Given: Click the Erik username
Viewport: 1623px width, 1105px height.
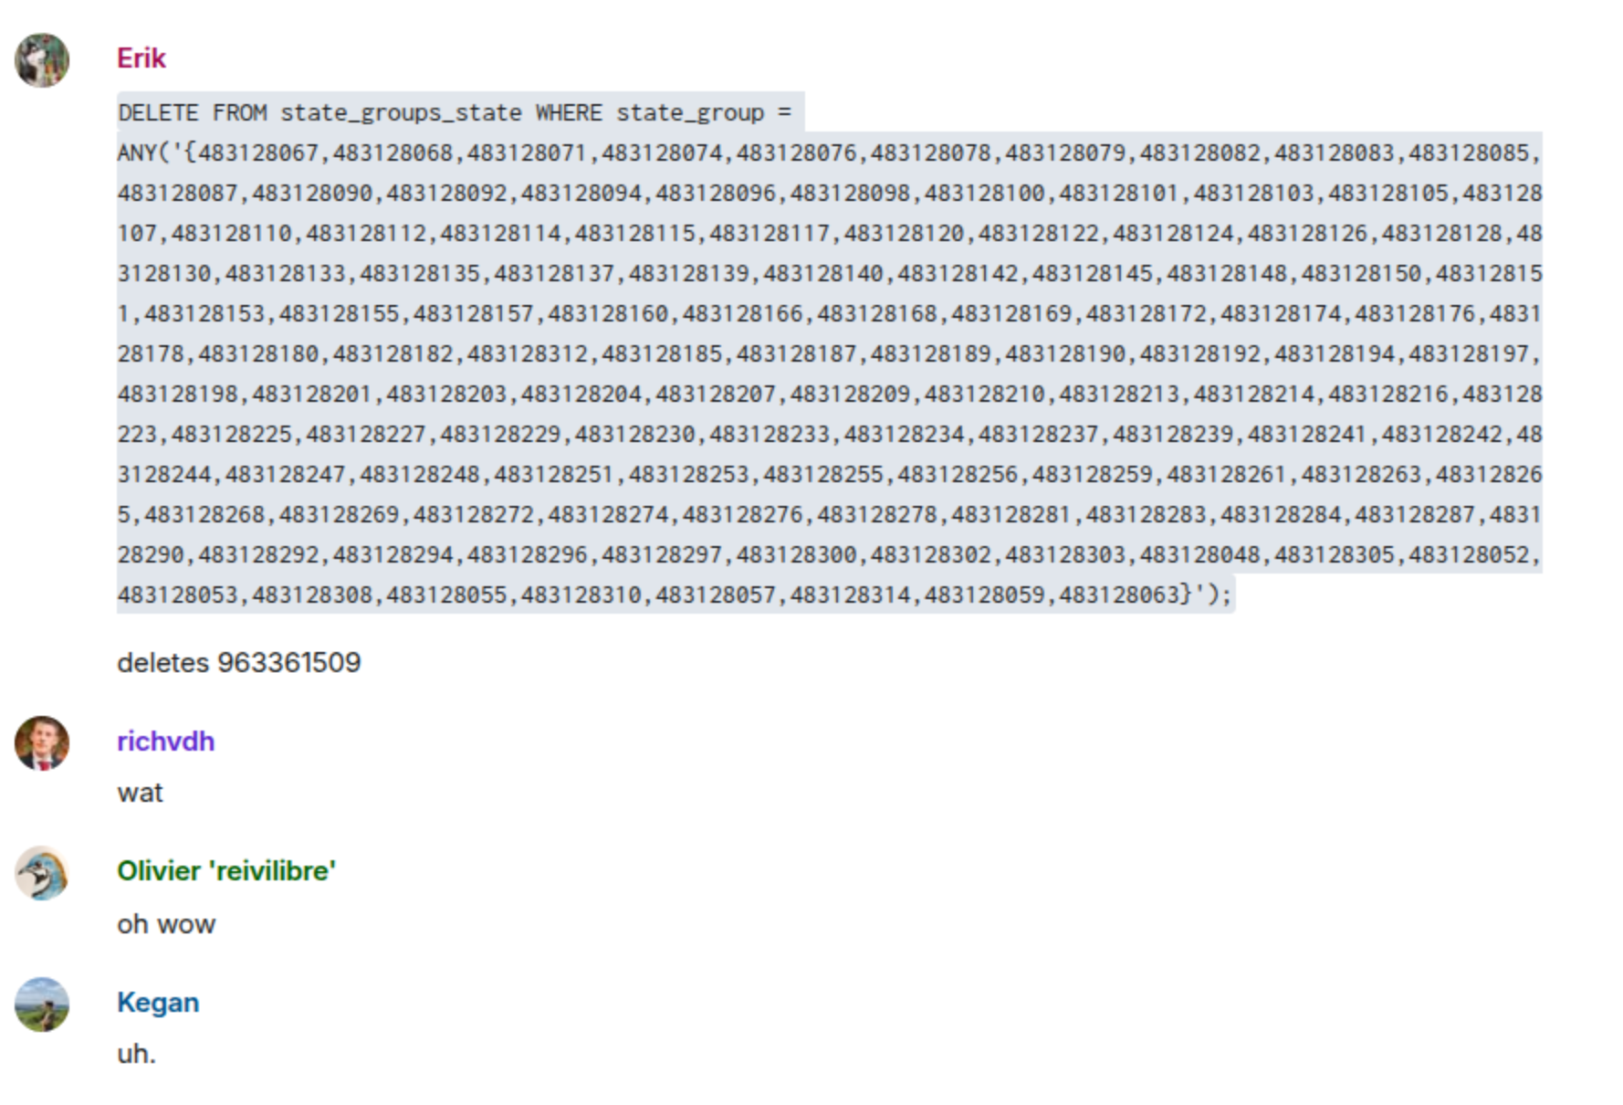Looking at the screenshot, I should (141, 58).
